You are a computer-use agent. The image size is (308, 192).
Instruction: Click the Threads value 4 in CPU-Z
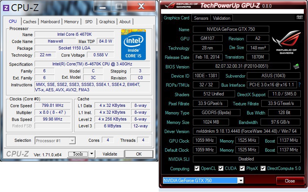point(143,140)
